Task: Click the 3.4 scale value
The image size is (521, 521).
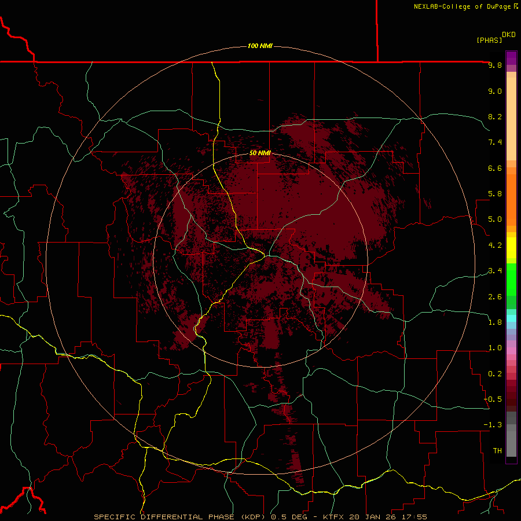Action: click(495, 271)
